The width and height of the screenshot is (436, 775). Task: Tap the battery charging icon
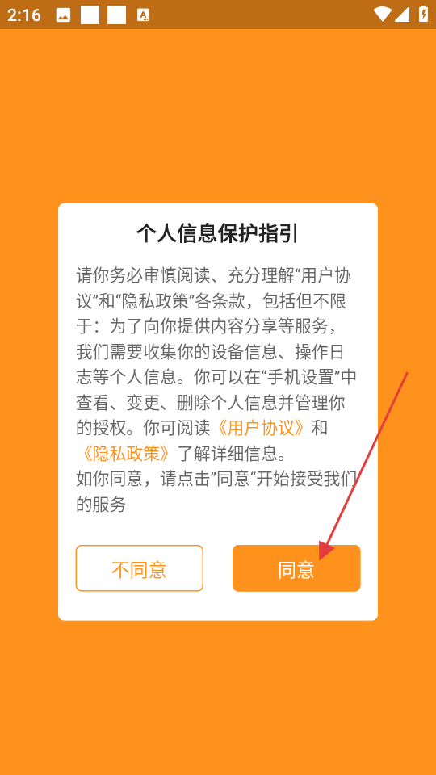coord(423,14)
